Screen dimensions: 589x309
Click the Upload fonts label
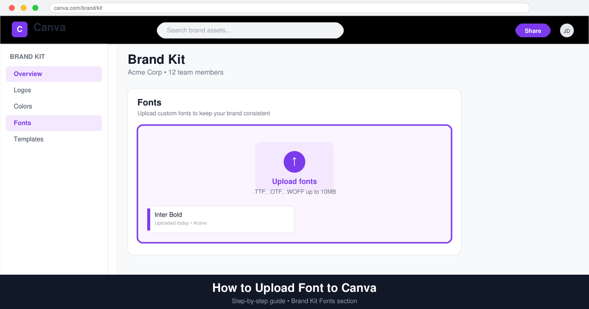[294, 181]
